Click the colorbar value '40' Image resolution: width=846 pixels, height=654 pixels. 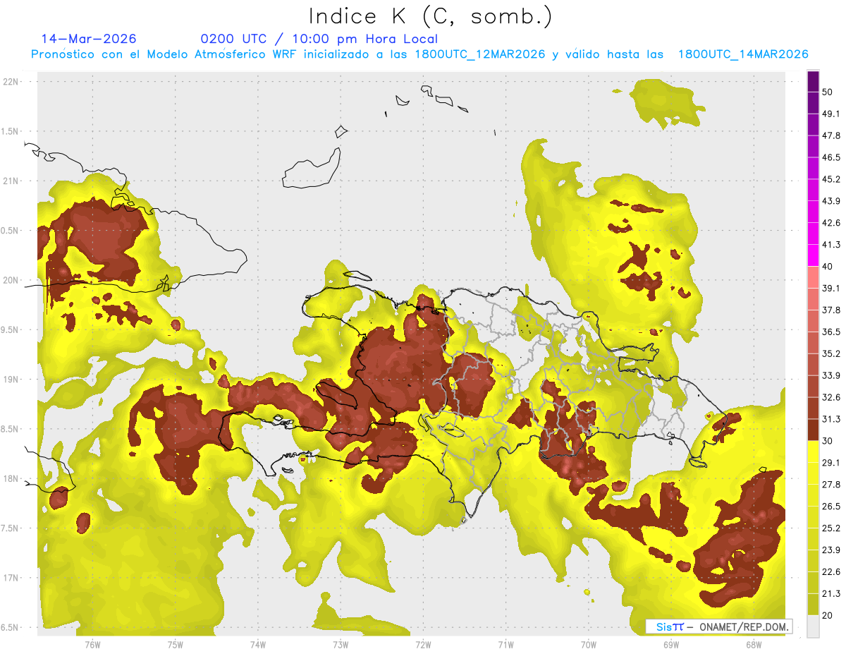pos(828,267)
